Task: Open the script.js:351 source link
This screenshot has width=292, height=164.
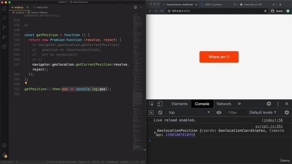Action: (269, 126)
